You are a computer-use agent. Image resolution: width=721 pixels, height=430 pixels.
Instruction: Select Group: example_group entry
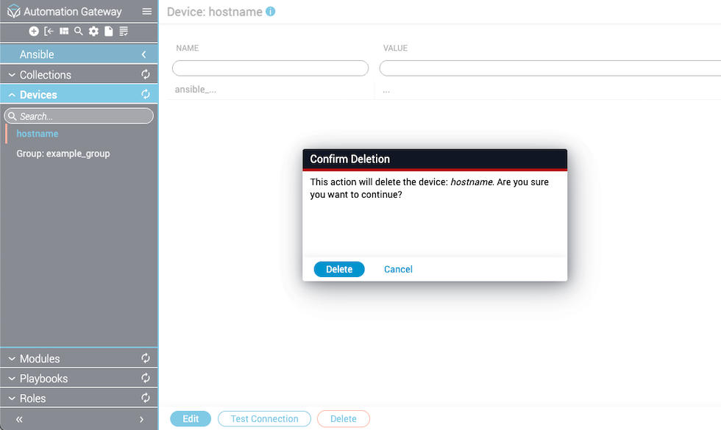tap(63, 154)
